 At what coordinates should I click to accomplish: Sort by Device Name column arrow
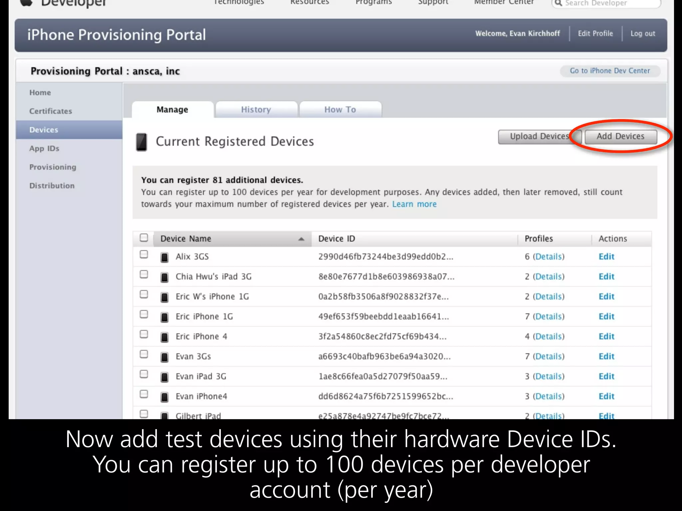[x=301, y=239]
